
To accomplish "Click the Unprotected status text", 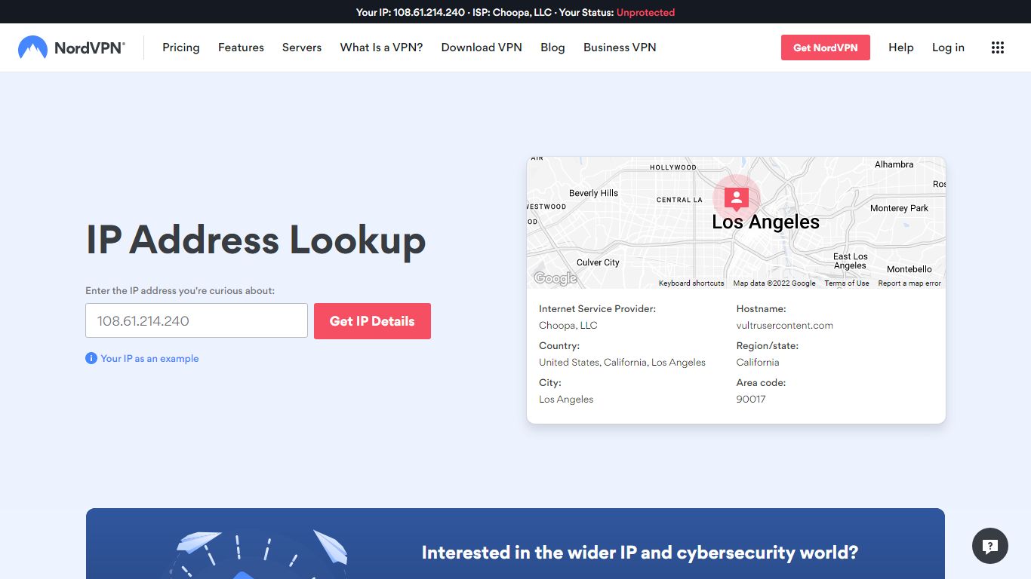I will pos(645,12).
